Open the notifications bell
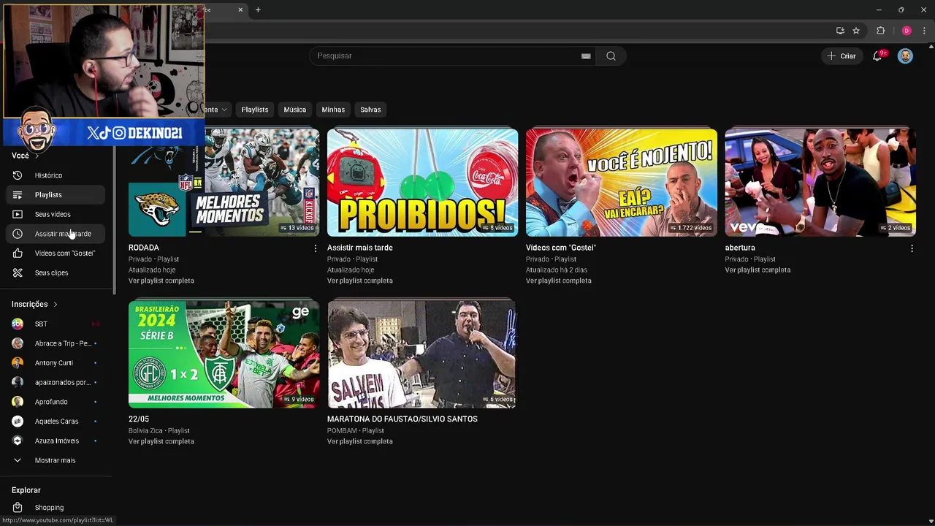 coord(878,56)
